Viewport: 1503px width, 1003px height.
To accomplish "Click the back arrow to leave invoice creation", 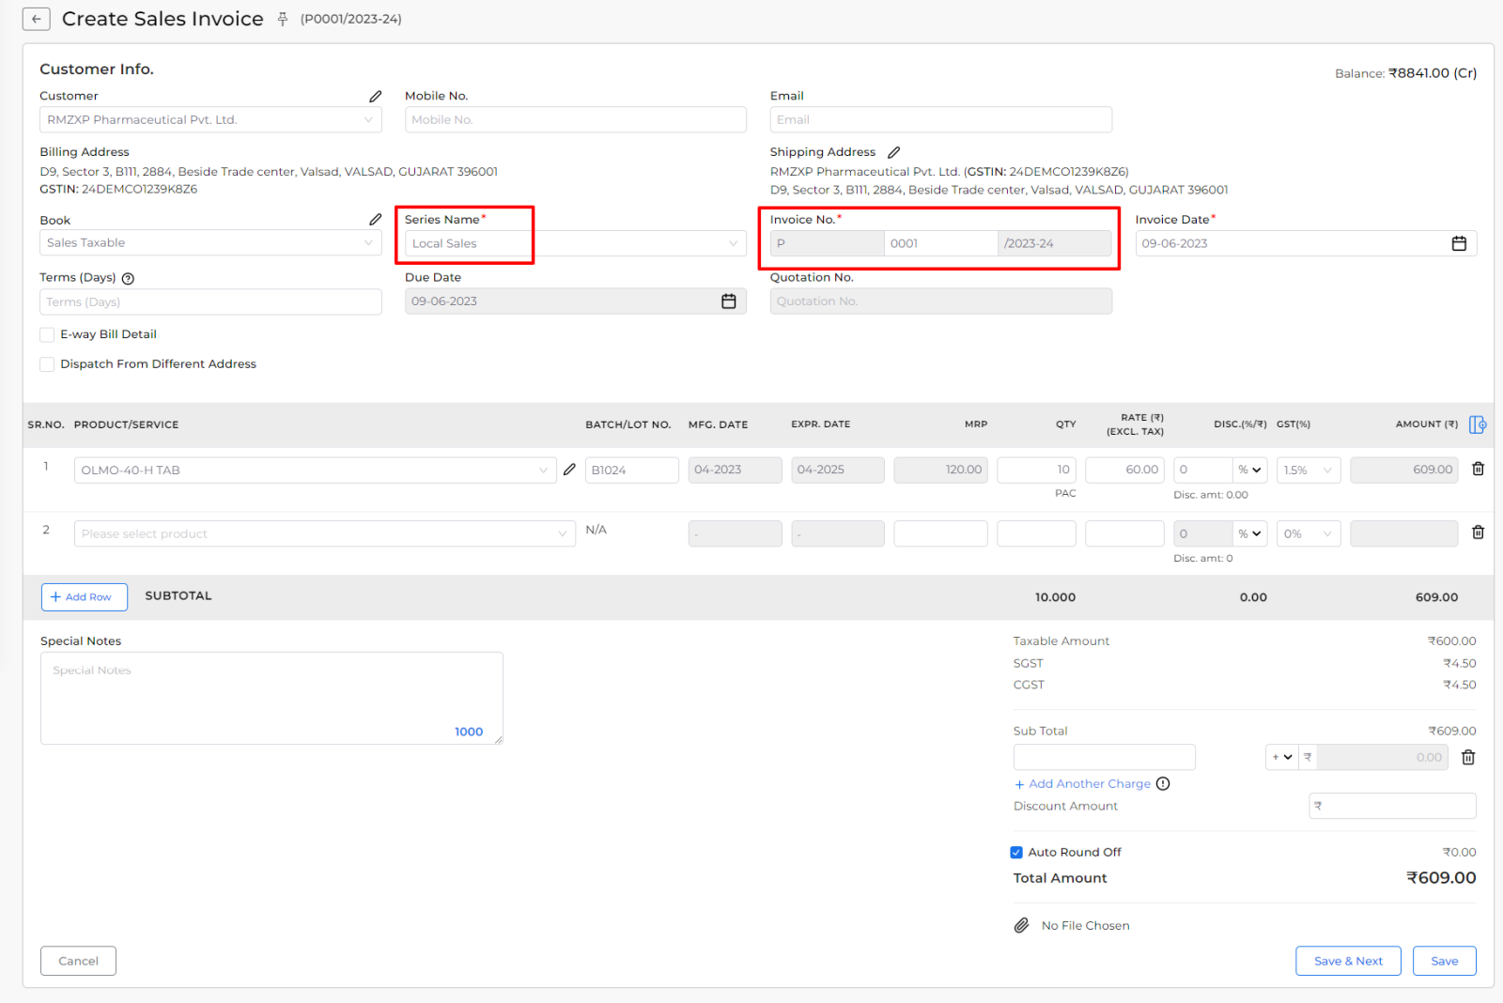I will click(36, 18).
